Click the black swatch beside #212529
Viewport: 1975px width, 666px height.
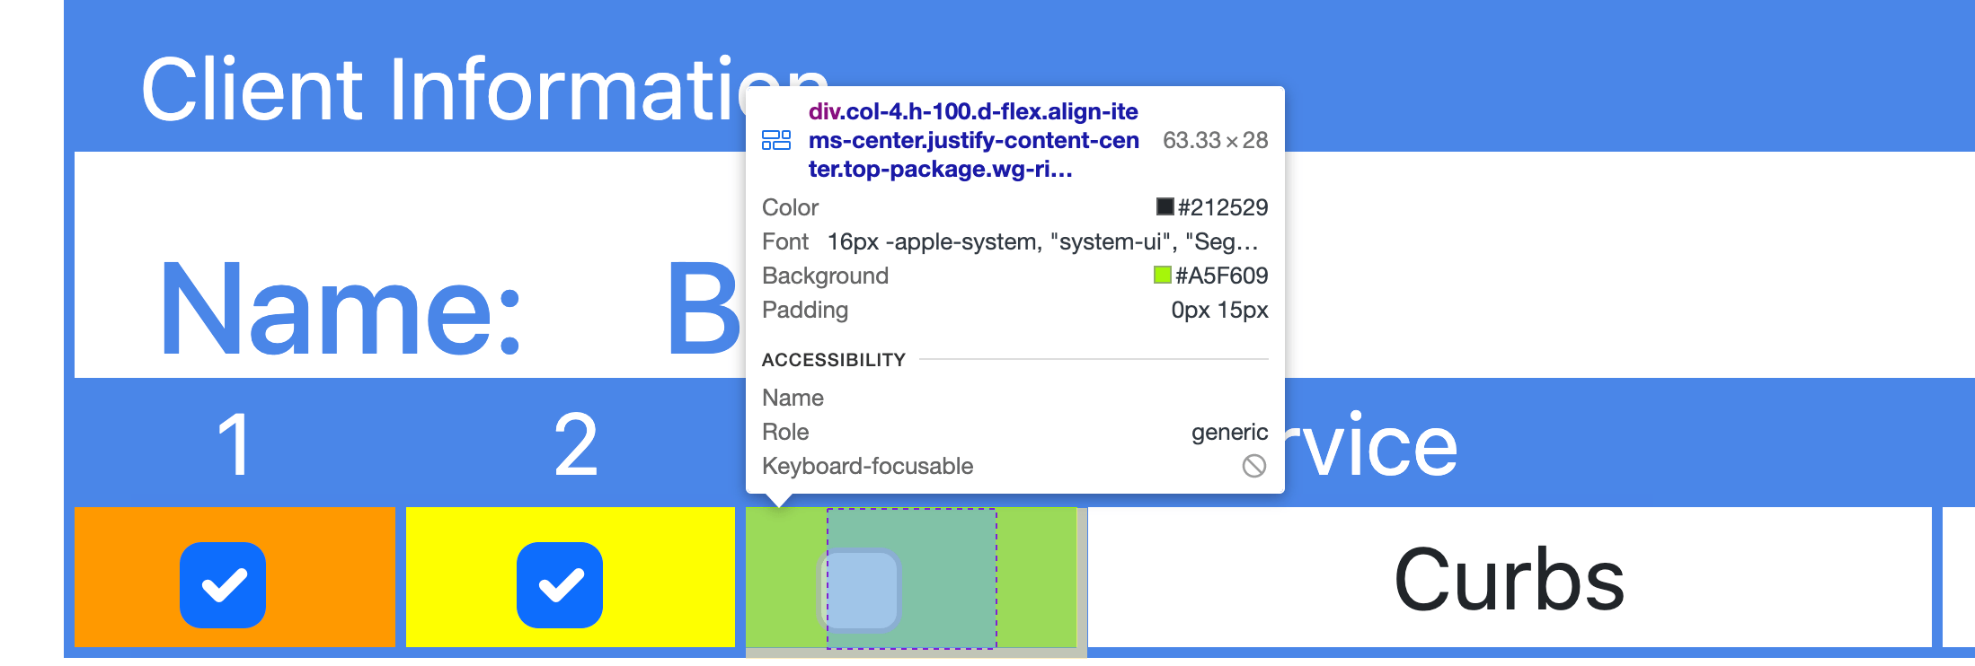tap(1165, 206)
